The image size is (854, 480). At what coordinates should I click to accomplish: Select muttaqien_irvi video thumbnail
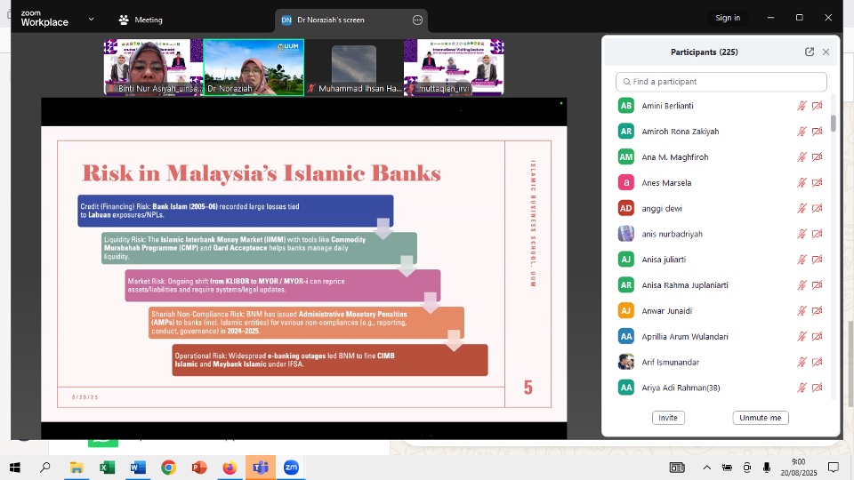tap(454, 67)
